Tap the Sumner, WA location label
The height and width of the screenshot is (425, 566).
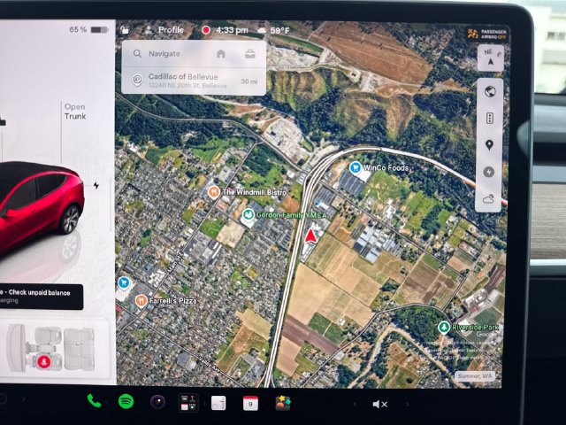click(x=474, y=376)
